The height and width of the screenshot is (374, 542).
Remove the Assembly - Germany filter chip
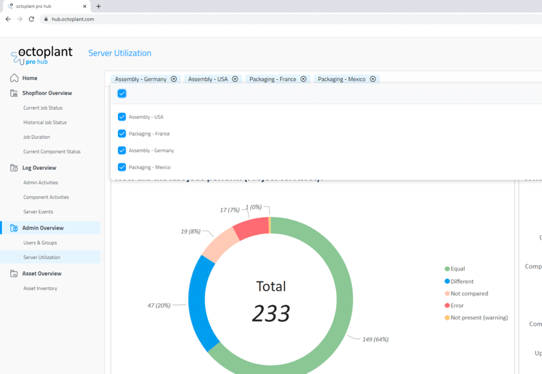[x=174, y=79]
